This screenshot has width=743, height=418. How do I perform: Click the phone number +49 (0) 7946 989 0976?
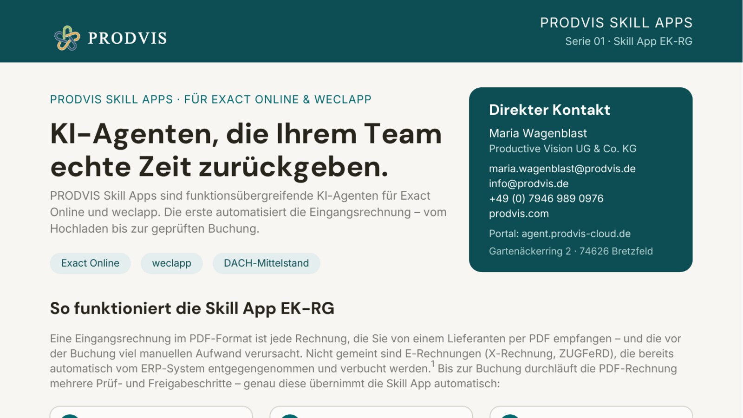coord(546,198)
